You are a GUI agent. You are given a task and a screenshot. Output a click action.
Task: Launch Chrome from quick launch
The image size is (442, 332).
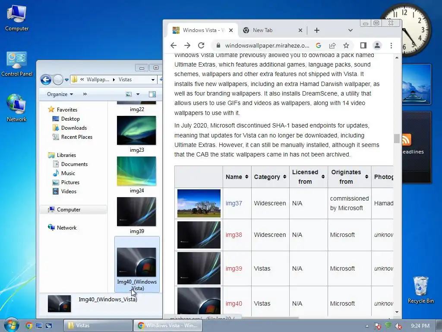pyautogui.click(x=28, y=326)
